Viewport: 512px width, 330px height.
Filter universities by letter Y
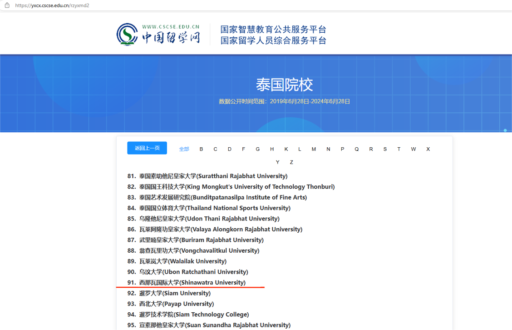[x=277, y=162]
